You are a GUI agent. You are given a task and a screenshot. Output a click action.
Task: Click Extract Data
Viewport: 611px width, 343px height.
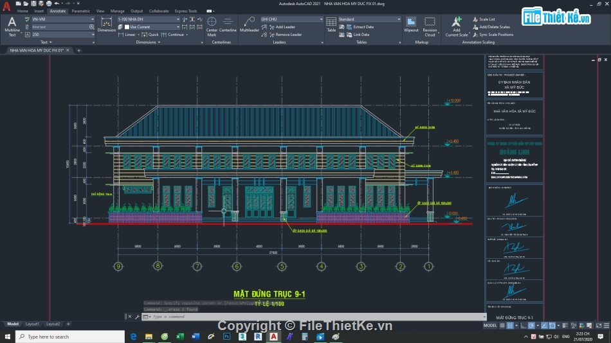point(360,27)
